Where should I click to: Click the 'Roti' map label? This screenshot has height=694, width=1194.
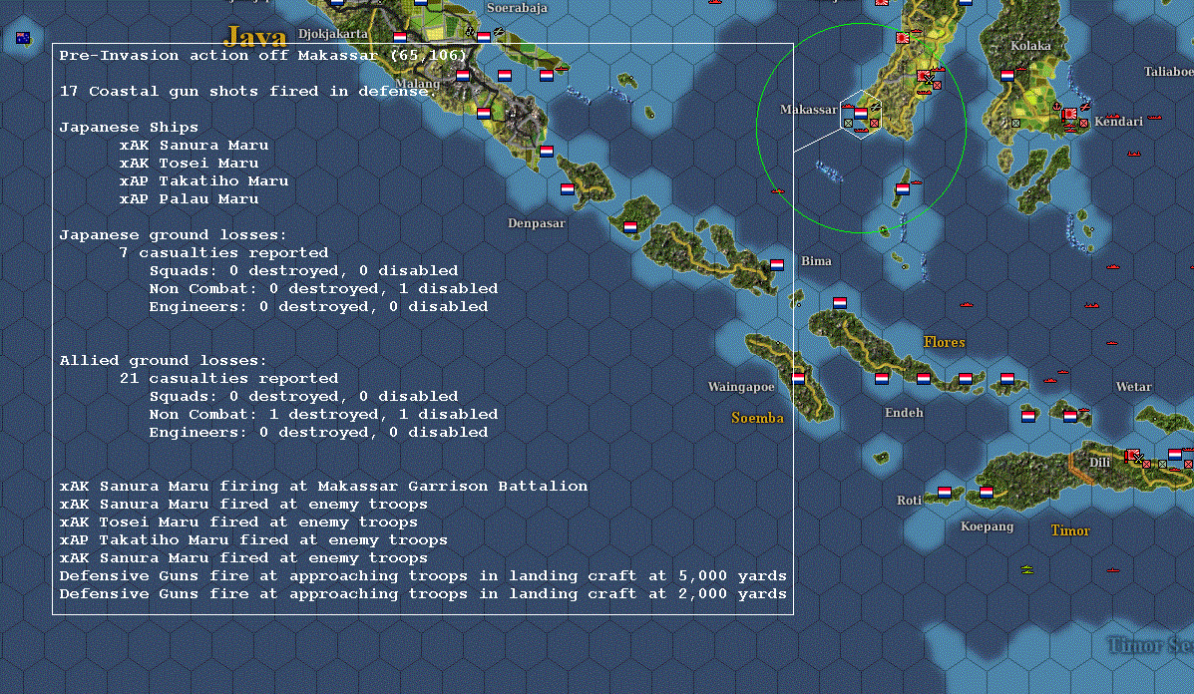(x=909, y=500)
